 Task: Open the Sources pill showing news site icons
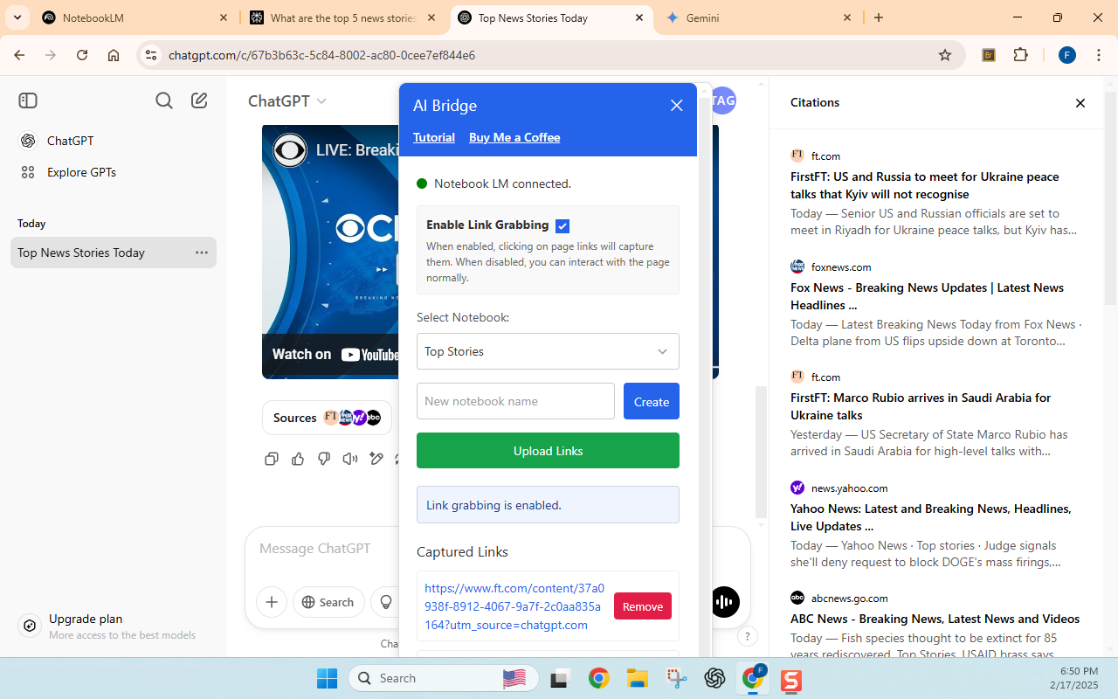(327, 417)
